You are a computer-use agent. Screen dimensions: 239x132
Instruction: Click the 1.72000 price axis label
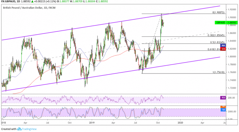coord(232,88)
